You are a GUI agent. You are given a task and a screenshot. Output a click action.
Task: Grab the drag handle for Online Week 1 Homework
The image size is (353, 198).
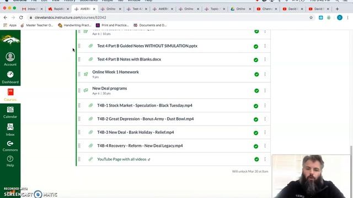79,74
